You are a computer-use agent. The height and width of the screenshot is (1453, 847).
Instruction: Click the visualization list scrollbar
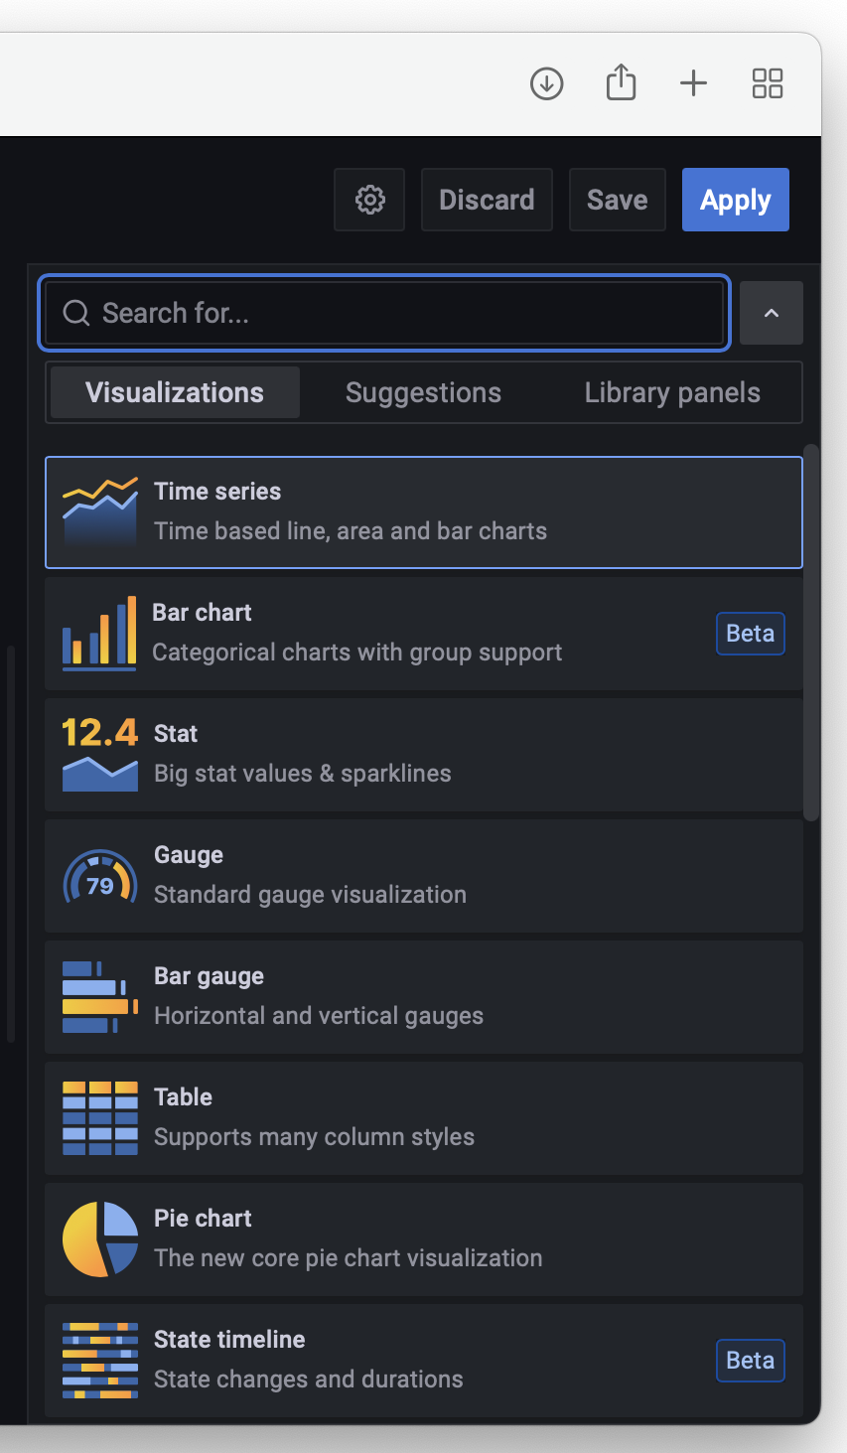811,633
